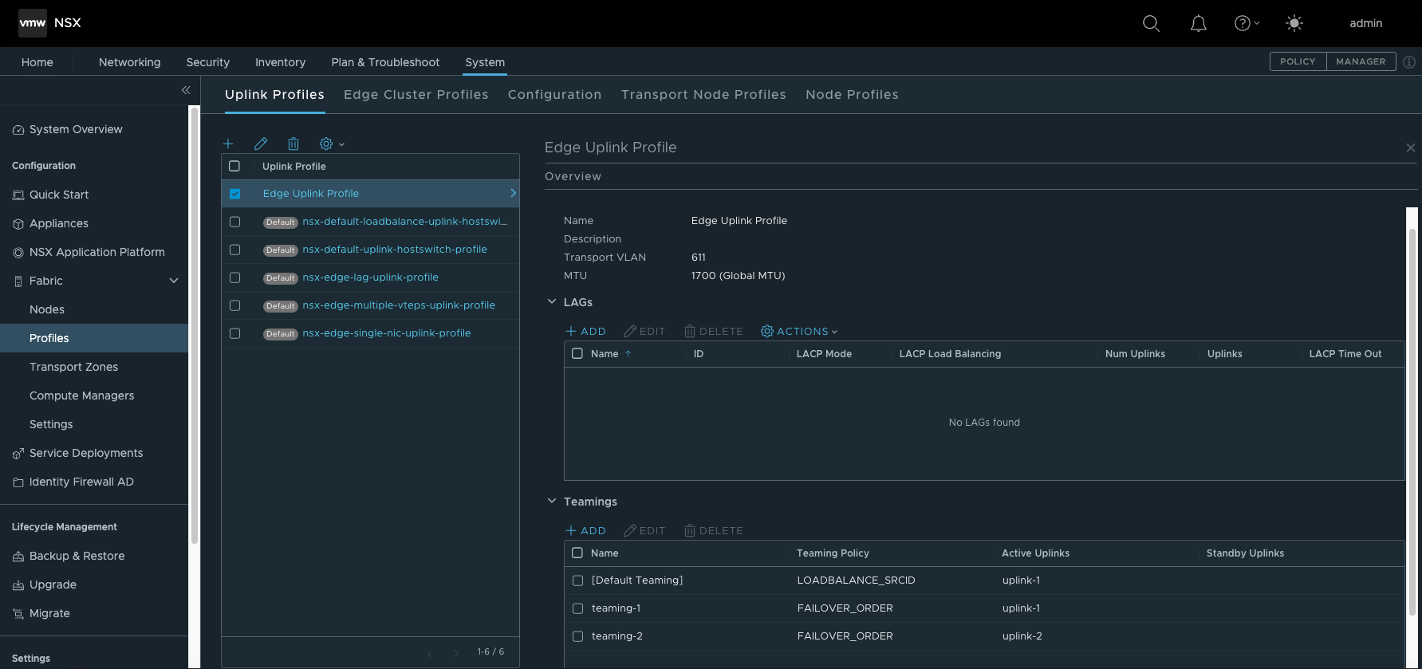This screenshot has width=1422, height=669.
Task: Open the notifications bell
Action: [1198, 23]
